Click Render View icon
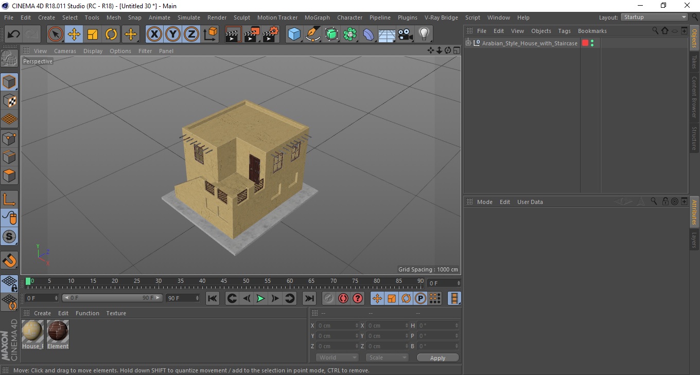The height and width of the screenshot is (375, 700). (x=234, y=35)
